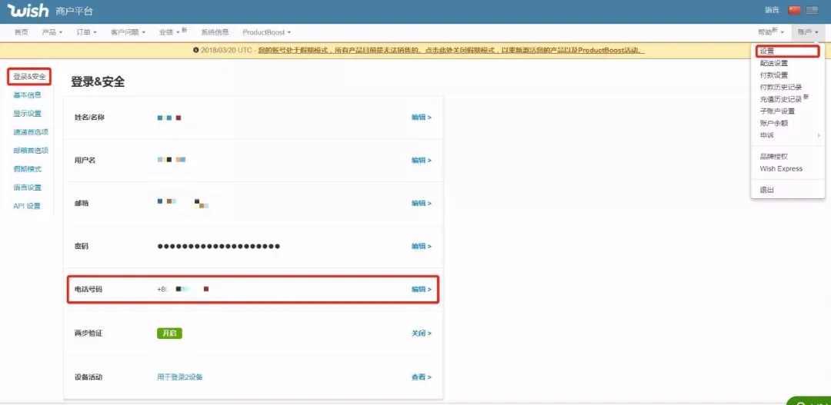Open 子账户设置 in the account menu
The width and height of the screenshot is (831, 405).
tap(777, 111)
